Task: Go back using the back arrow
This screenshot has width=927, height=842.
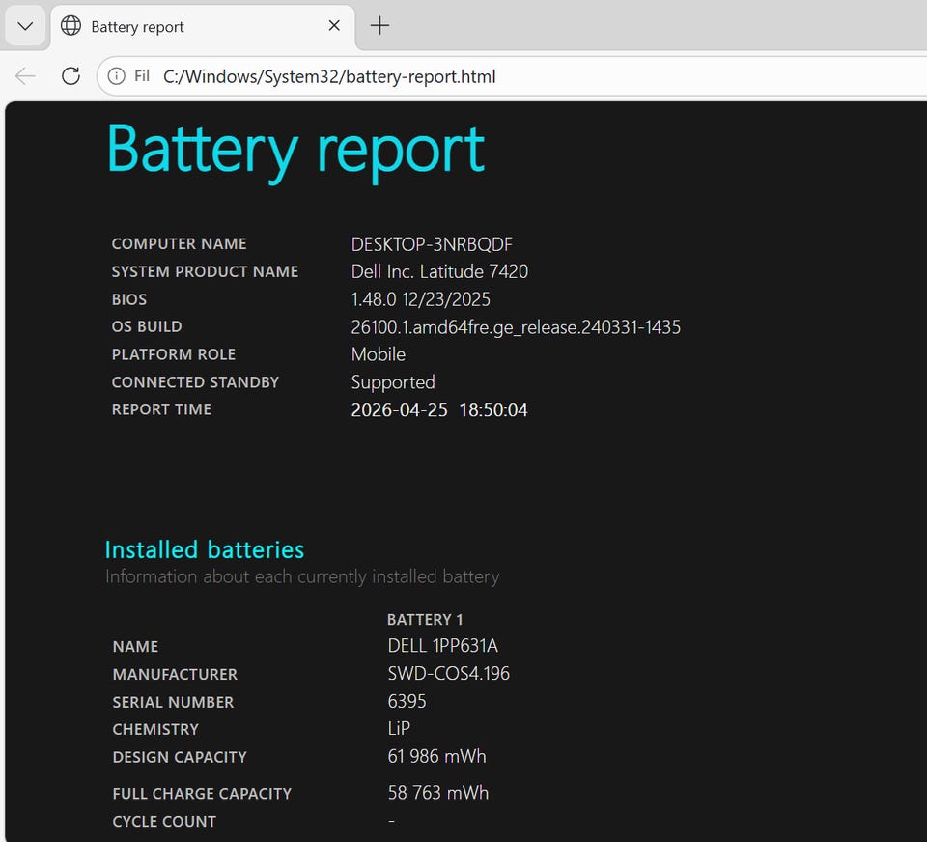Action: coord(26,76)
